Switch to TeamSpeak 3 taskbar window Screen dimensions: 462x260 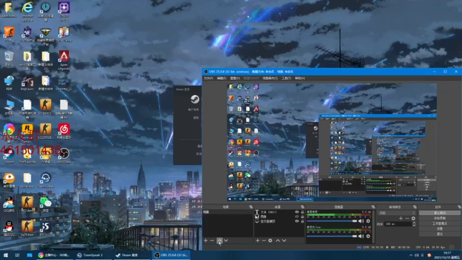[x=94, y=255]
